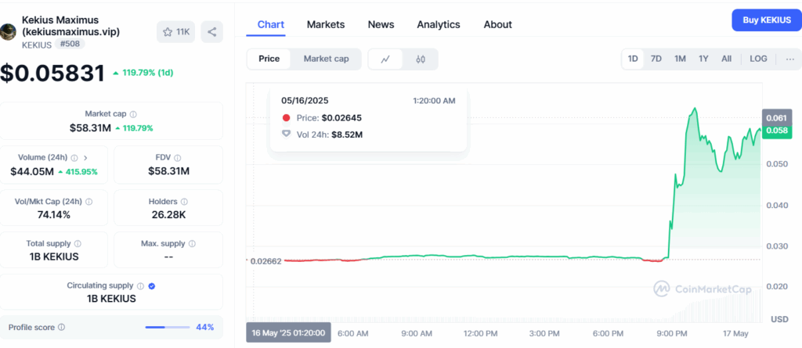Click the Circulating supply info icon
The width and height of the screenshot is (802, 348).
(141, 286)
